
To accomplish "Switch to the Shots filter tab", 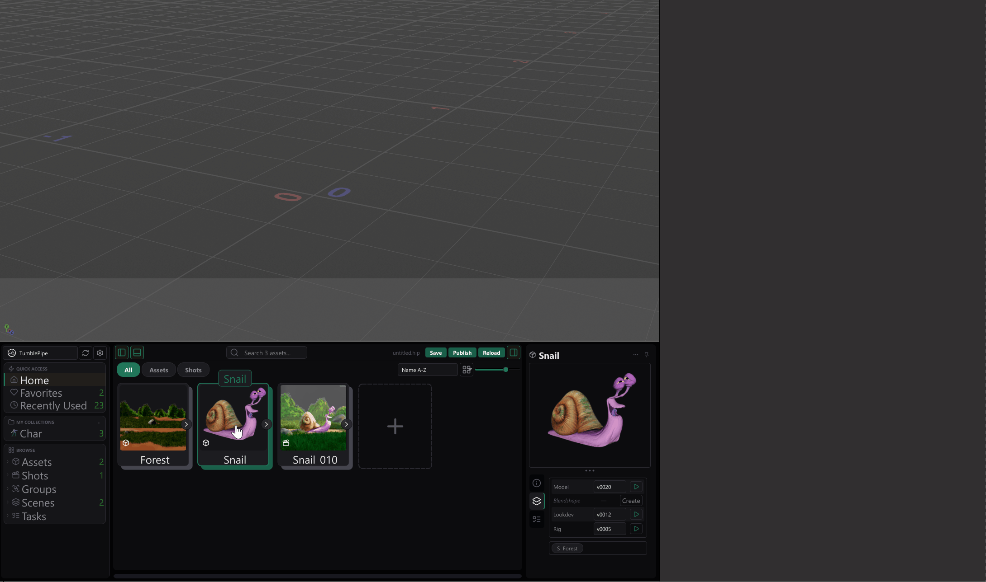I will coord(193,370).
